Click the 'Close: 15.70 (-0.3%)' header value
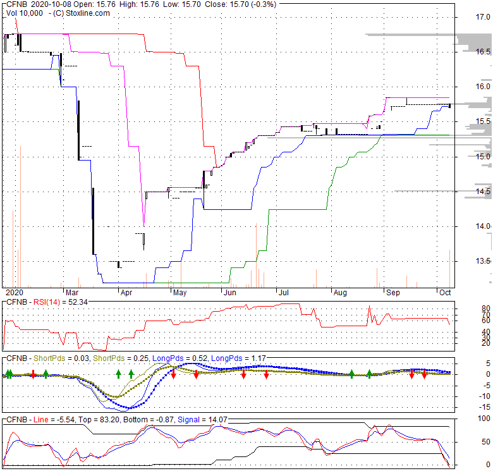 coord(241,4)
